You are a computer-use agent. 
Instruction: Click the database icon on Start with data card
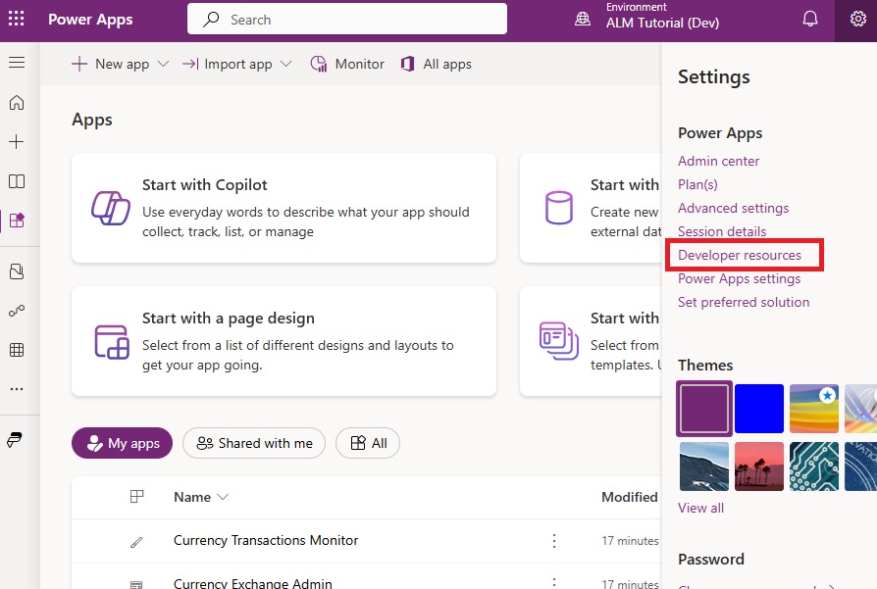point(559,208)
